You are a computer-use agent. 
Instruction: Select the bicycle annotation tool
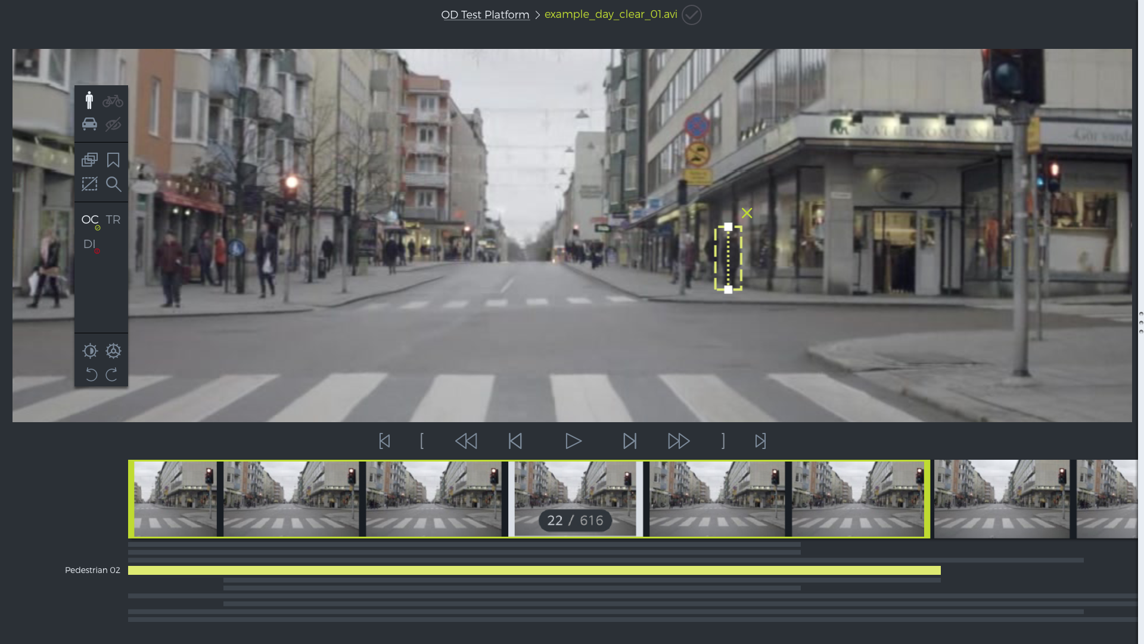pyautogui.click(x=113, y=100)
